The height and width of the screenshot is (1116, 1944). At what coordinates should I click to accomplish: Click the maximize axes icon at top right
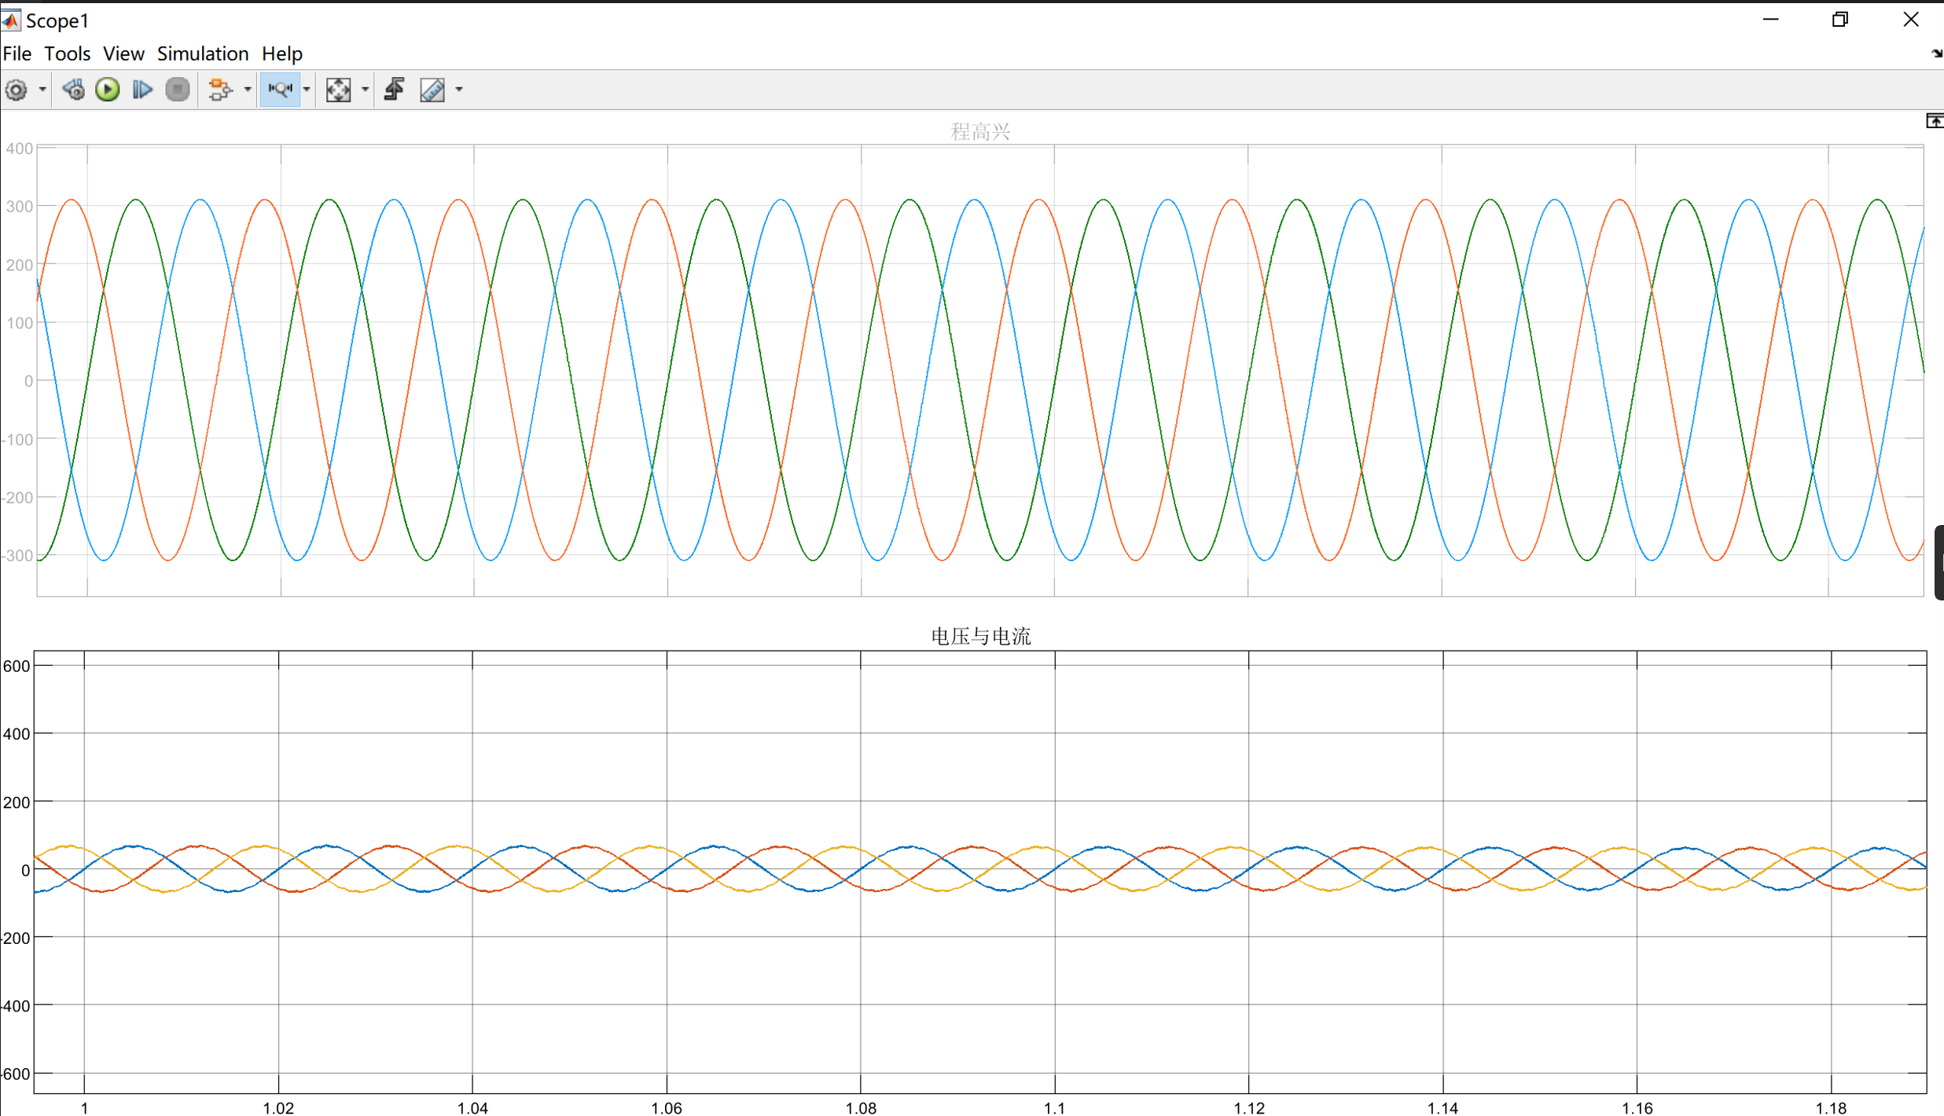pyautogui.click(x=1934, y=120)
